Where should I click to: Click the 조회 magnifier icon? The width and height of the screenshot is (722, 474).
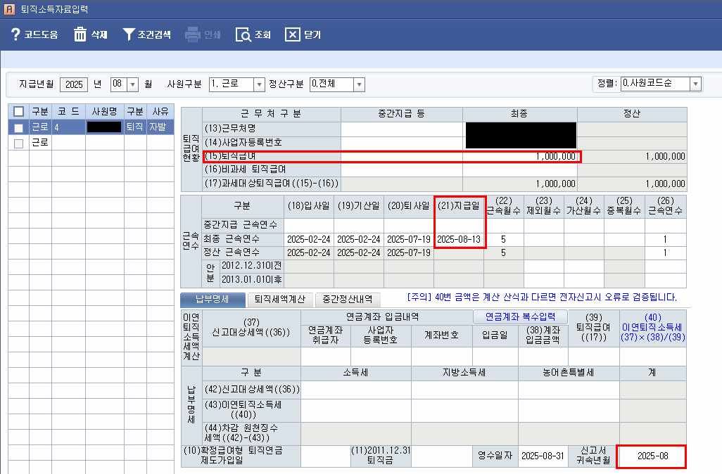pos(243,34)
